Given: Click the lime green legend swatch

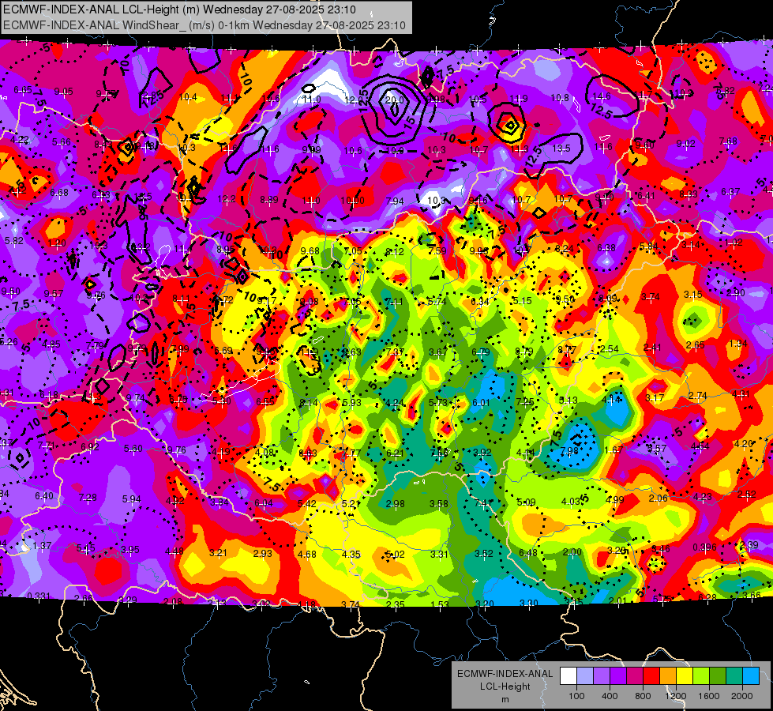Looking at the screenshot, I should pos(701,676).
